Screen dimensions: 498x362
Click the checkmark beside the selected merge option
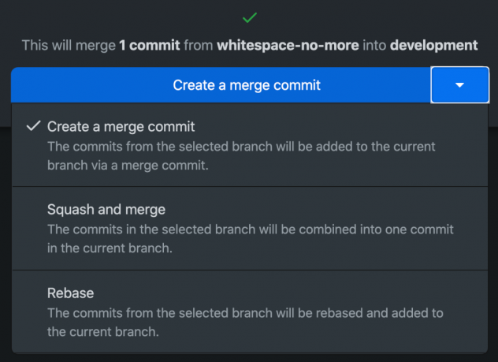tap(33, 126)
